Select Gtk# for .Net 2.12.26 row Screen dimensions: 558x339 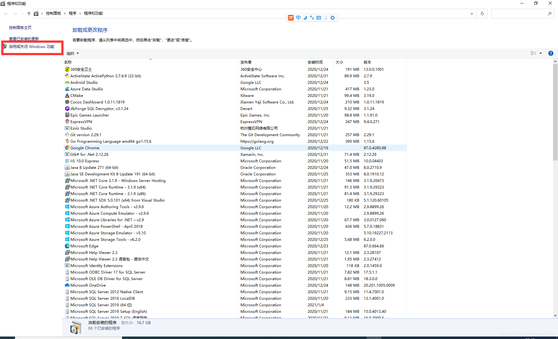click(235, 154)
